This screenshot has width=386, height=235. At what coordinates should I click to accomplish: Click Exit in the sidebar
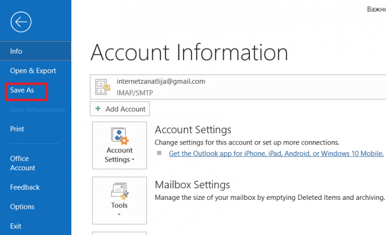pyautogui.click(x=16, y=226)
